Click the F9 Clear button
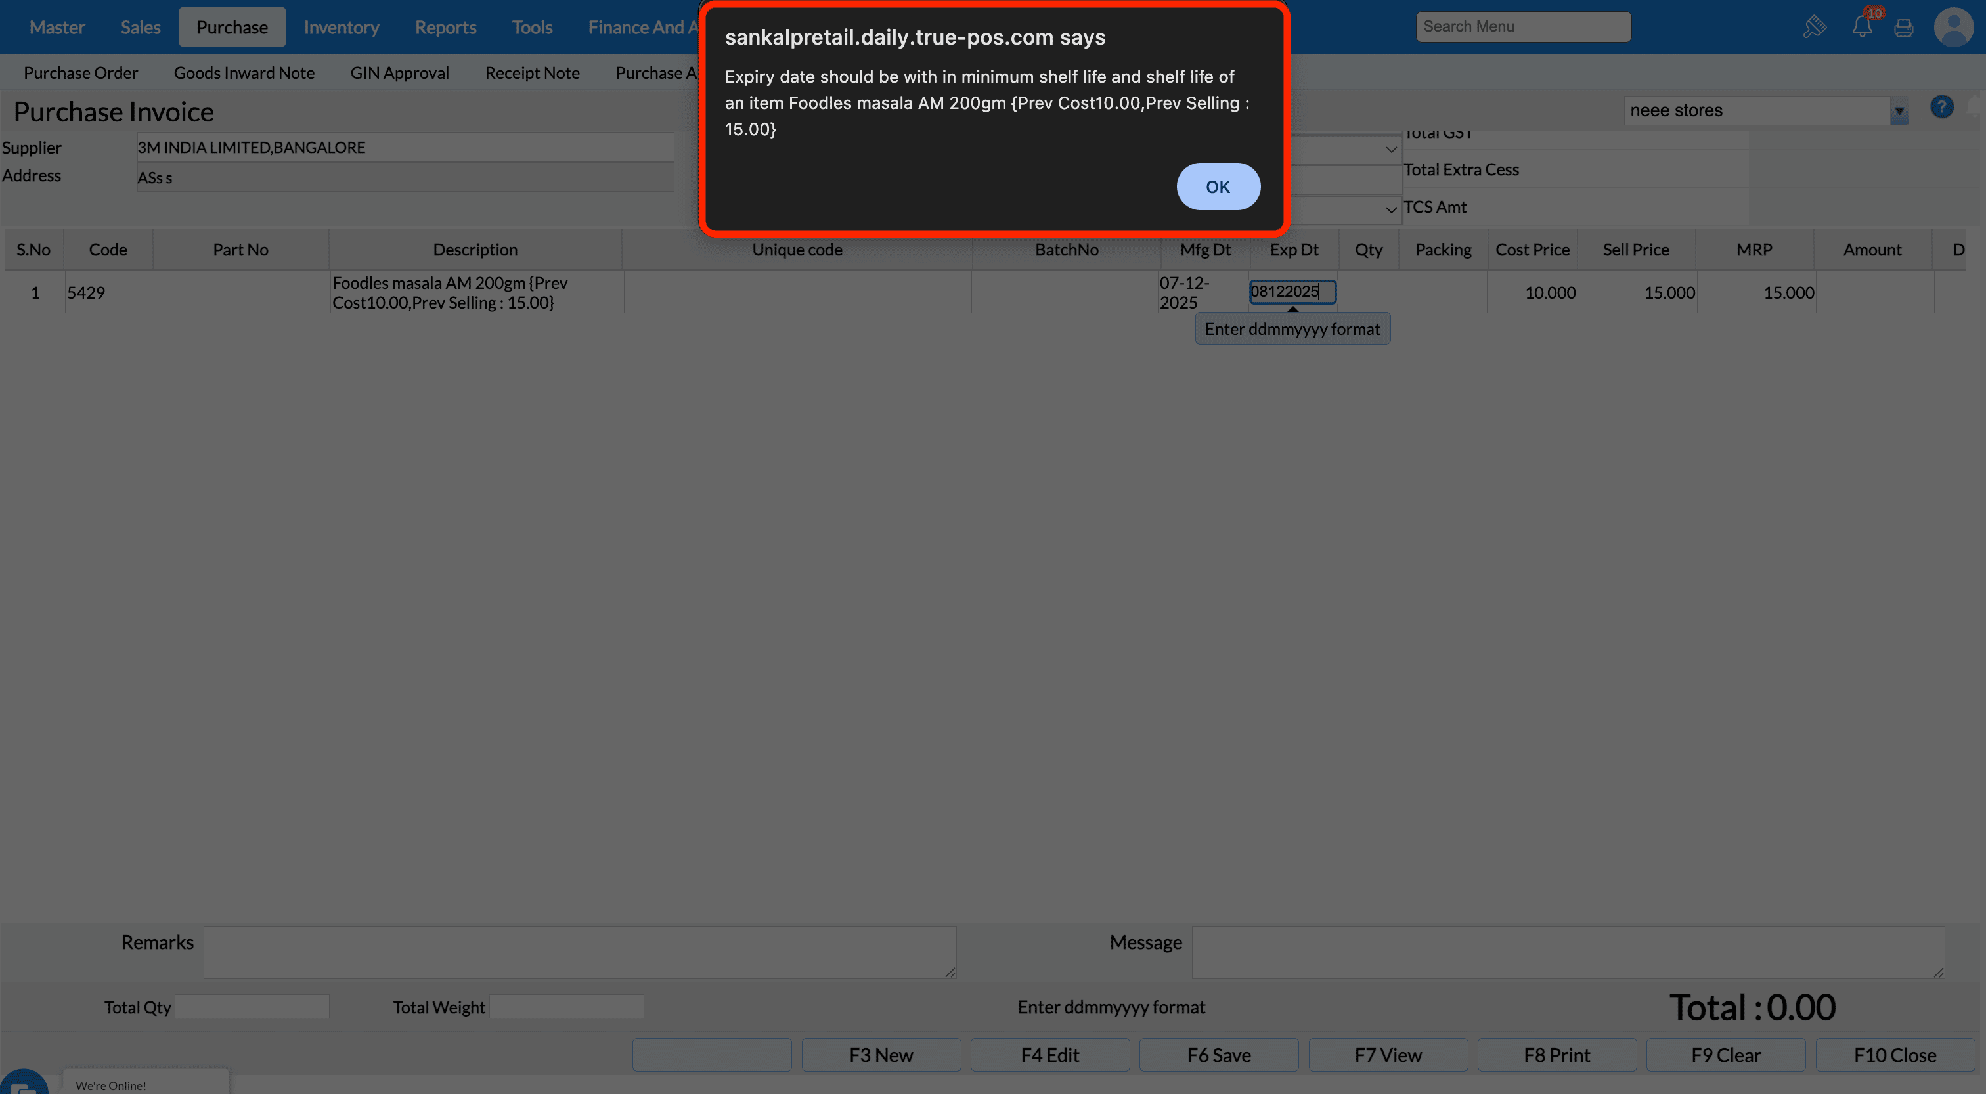 coord(1725,1054)
